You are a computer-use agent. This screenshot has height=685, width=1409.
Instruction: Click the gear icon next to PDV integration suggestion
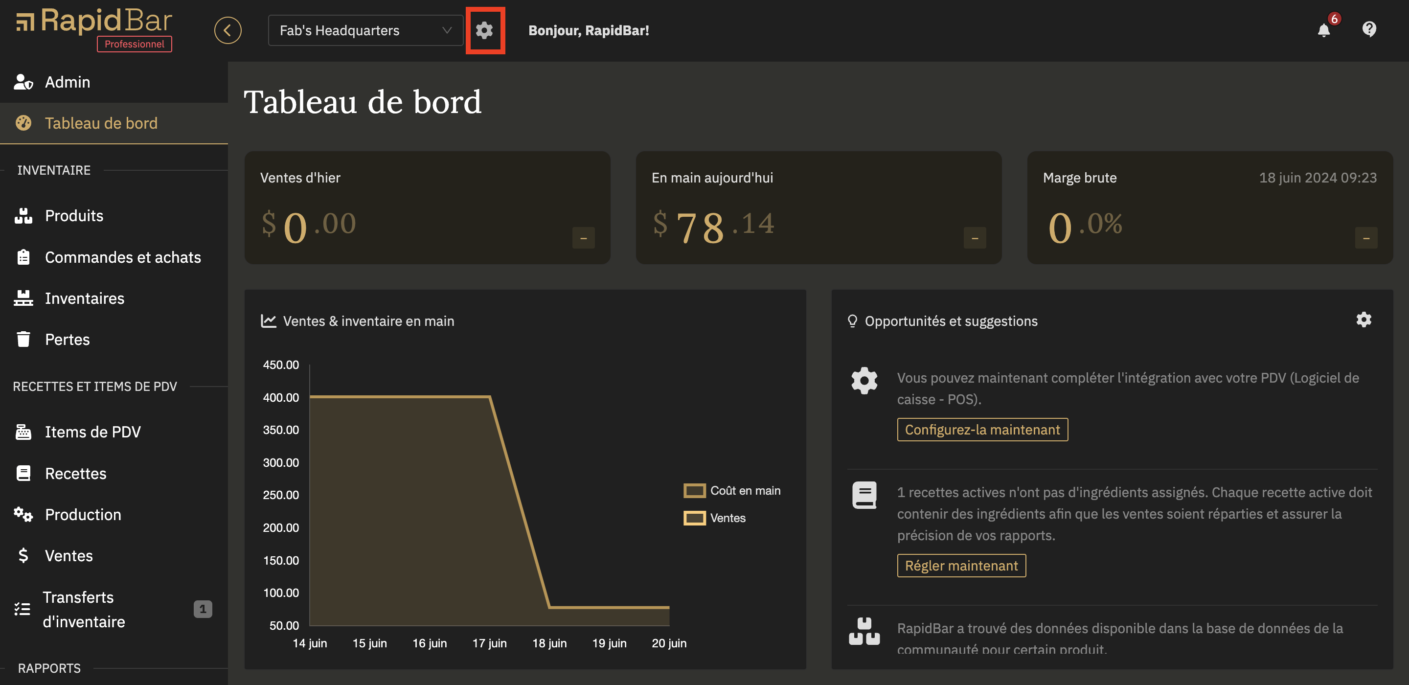point(864,380)
